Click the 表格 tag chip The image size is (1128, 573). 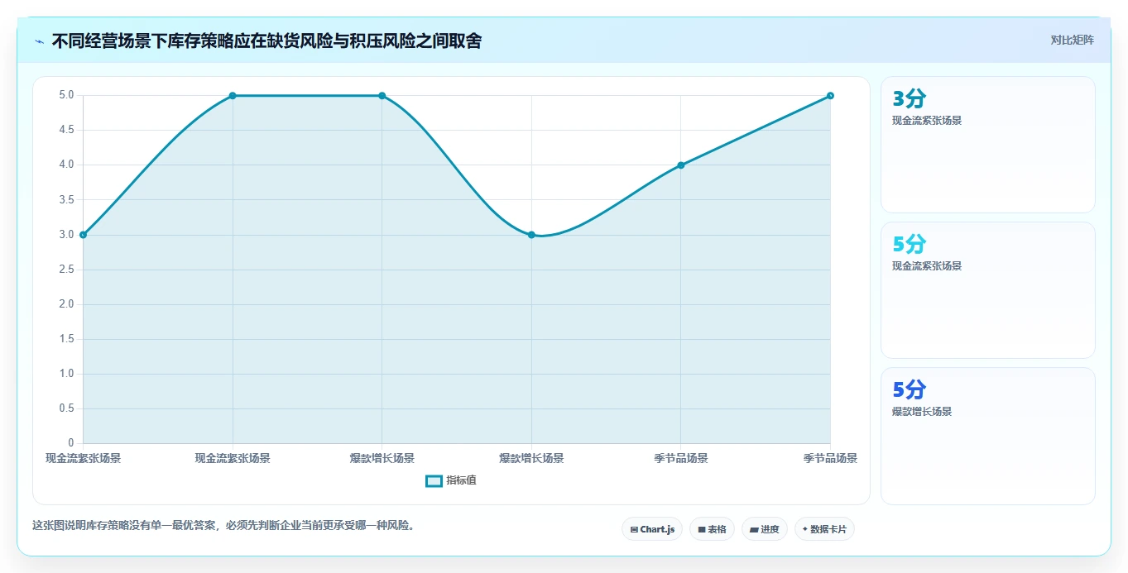tap(712, 529)
